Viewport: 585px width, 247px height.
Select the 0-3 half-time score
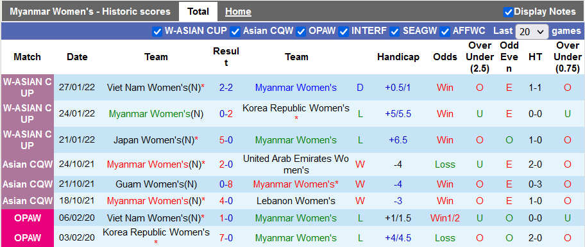[536, 184]
